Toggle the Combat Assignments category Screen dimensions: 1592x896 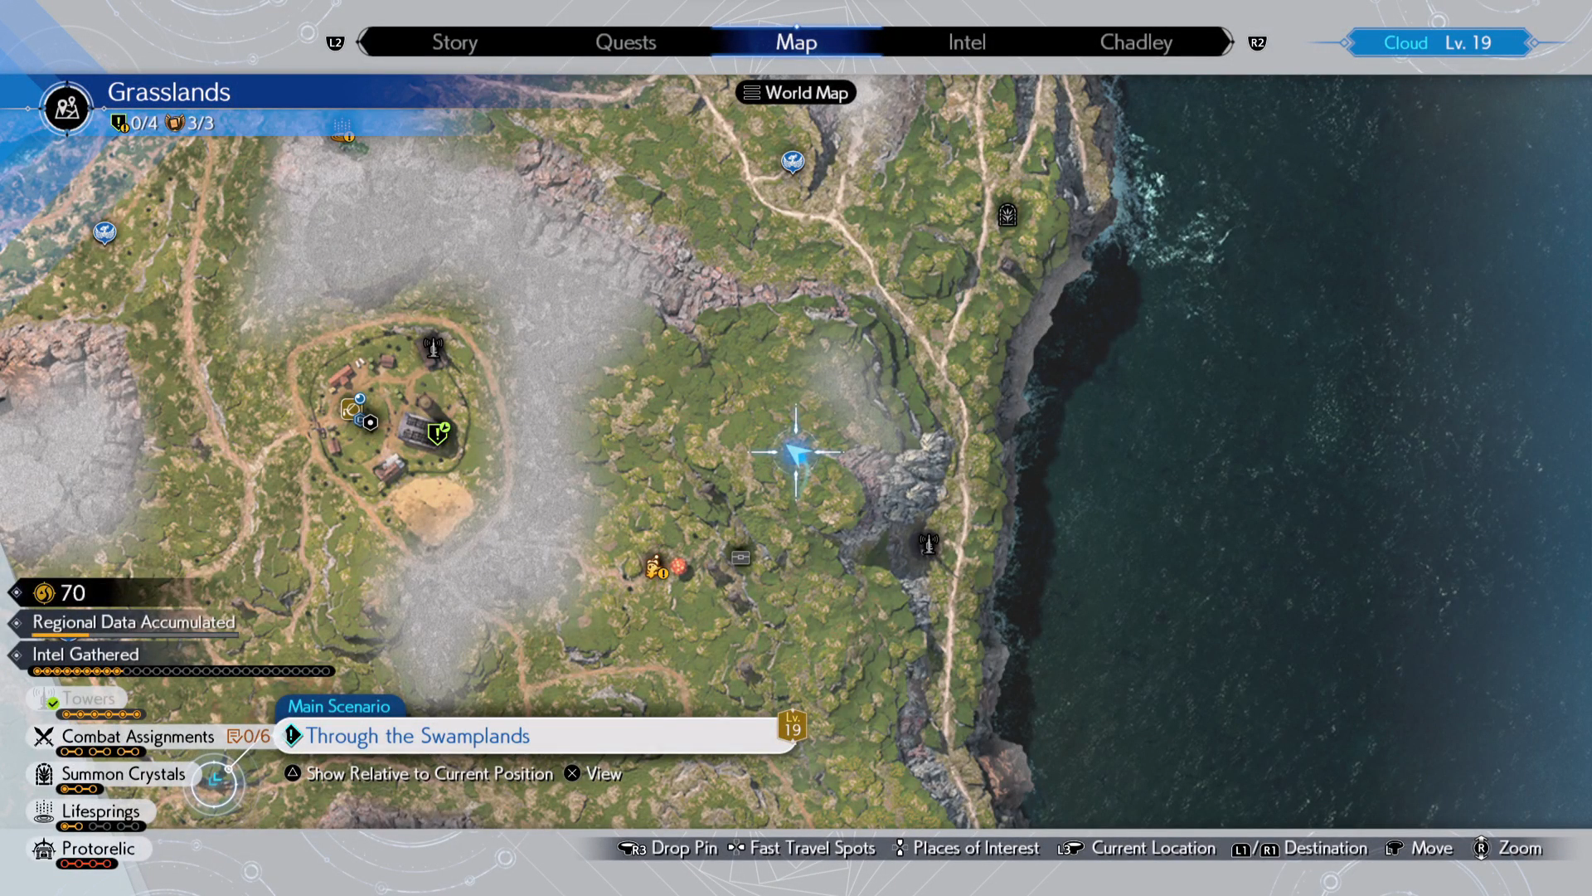(x=138, y=737)
